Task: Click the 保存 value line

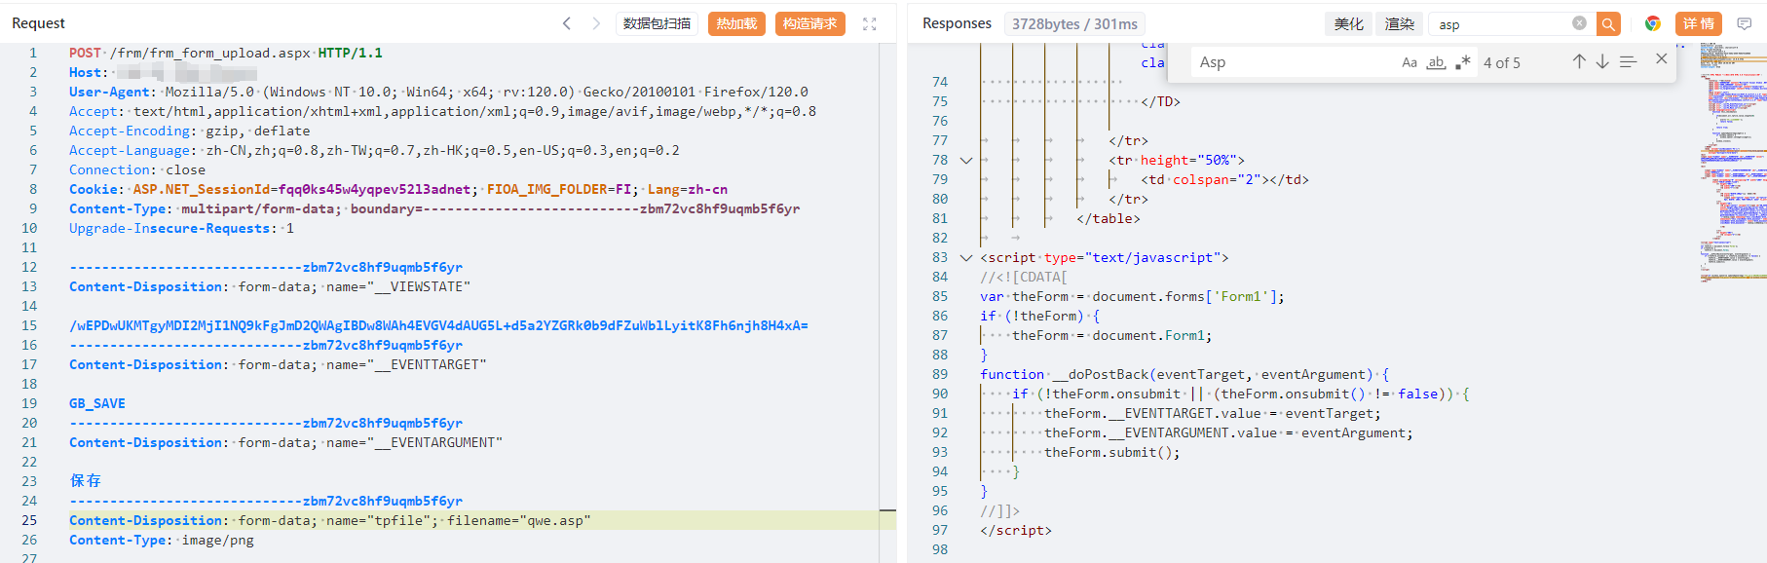Action: pos(85,481)
